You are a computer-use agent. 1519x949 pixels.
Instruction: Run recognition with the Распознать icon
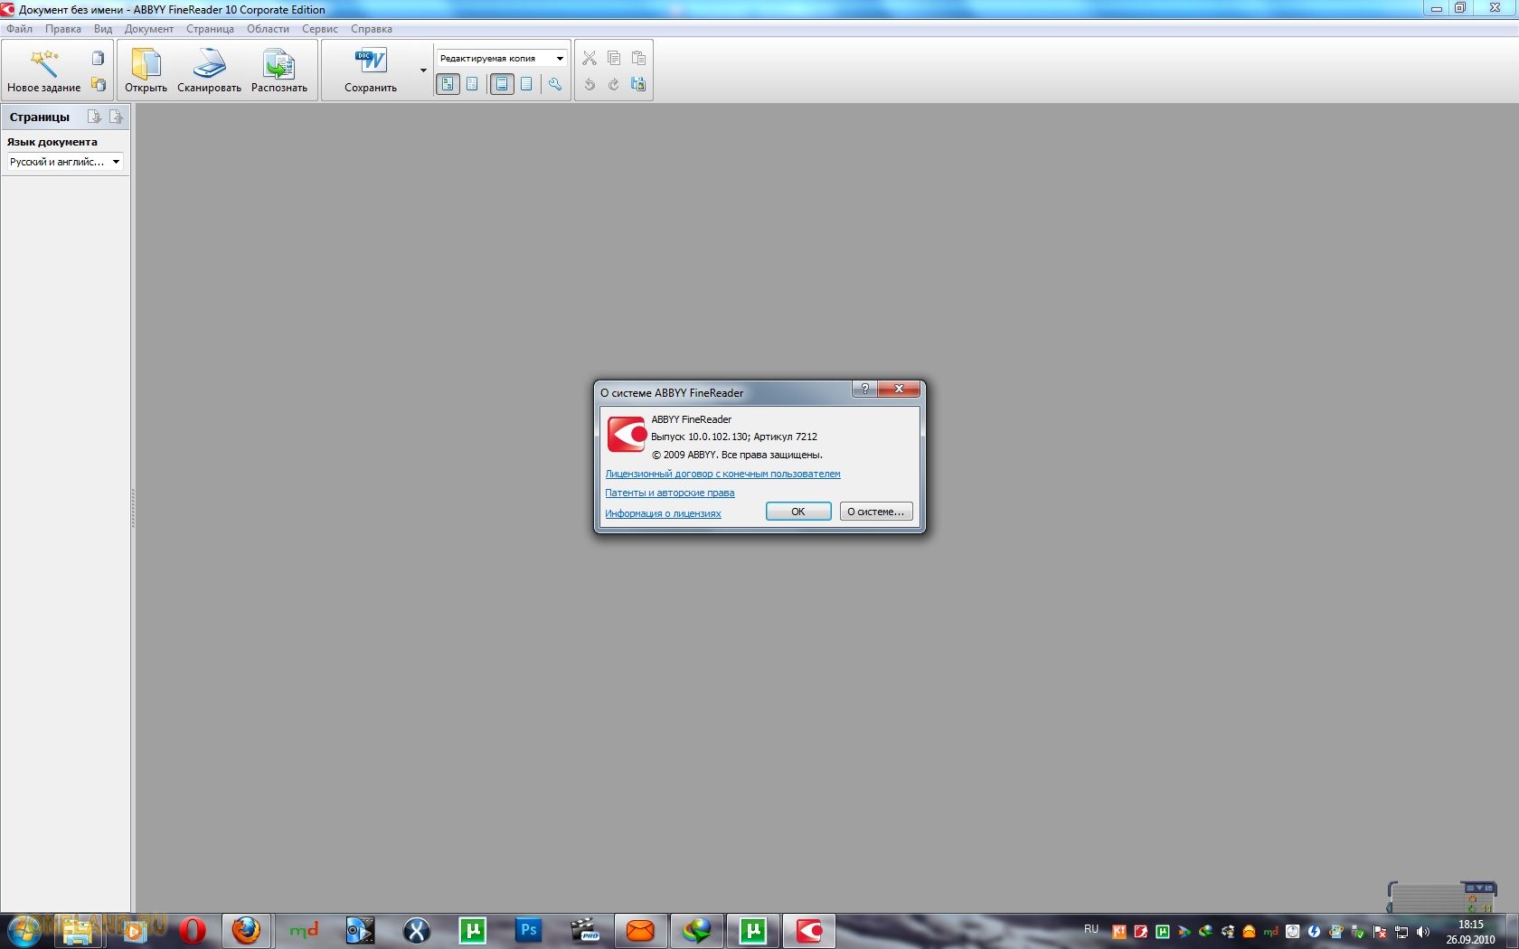278,63
